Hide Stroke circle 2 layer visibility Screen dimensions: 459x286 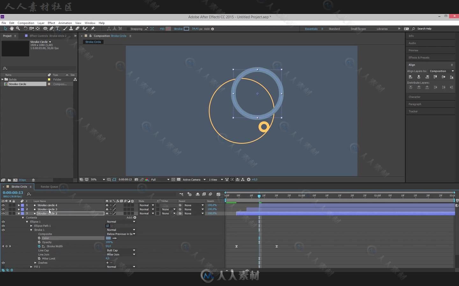tap(3, 214)
